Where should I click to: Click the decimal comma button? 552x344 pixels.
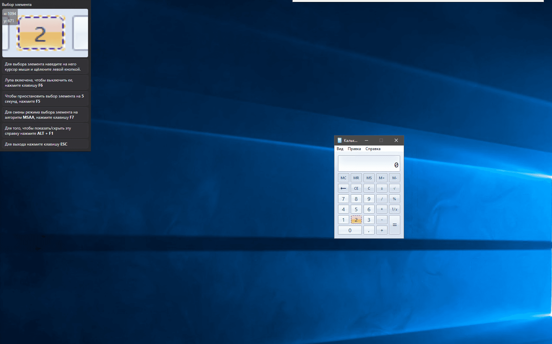pos(369,230)
